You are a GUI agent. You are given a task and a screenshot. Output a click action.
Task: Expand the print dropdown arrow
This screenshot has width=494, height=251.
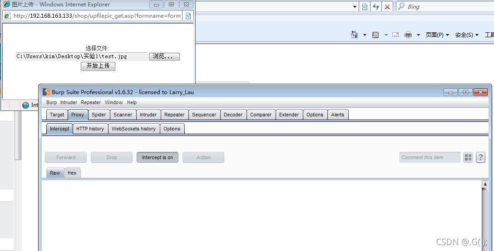418,35
